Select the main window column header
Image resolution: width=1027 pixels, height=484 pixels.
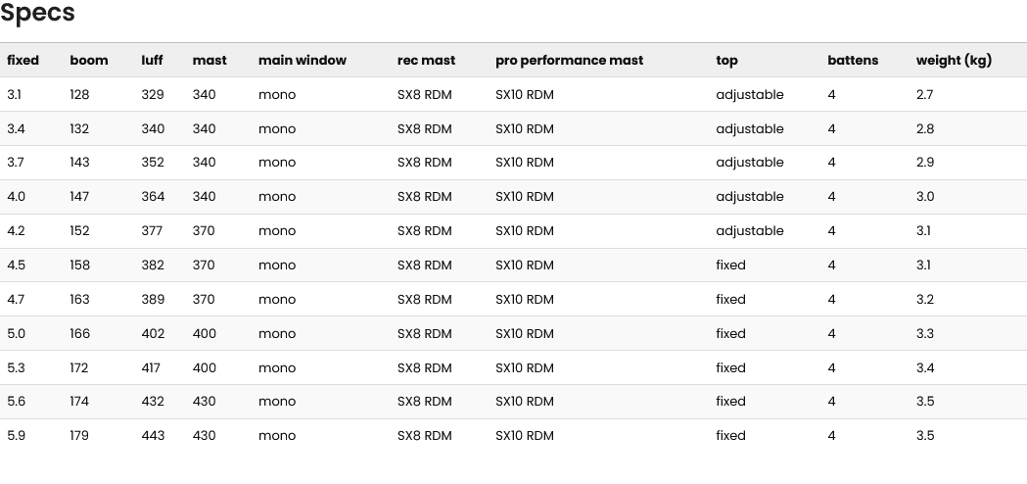click(x=302, y=61)
